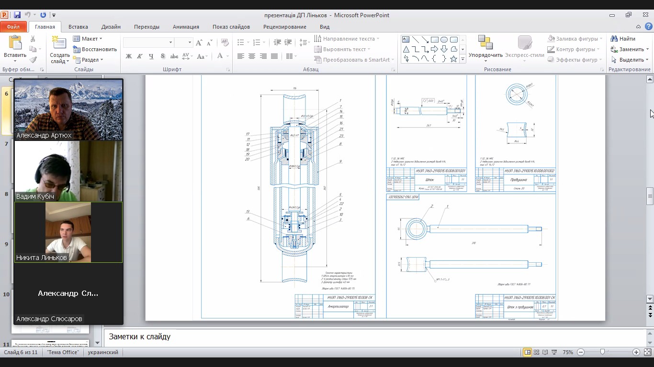Fit slide to current window icon
This screenshot has height=367, width=654.
click(x=647, y=352)
